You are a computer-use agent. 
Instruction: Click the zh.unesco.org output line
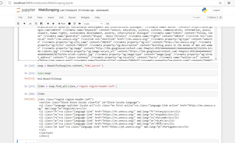click(x=106, y=124)
